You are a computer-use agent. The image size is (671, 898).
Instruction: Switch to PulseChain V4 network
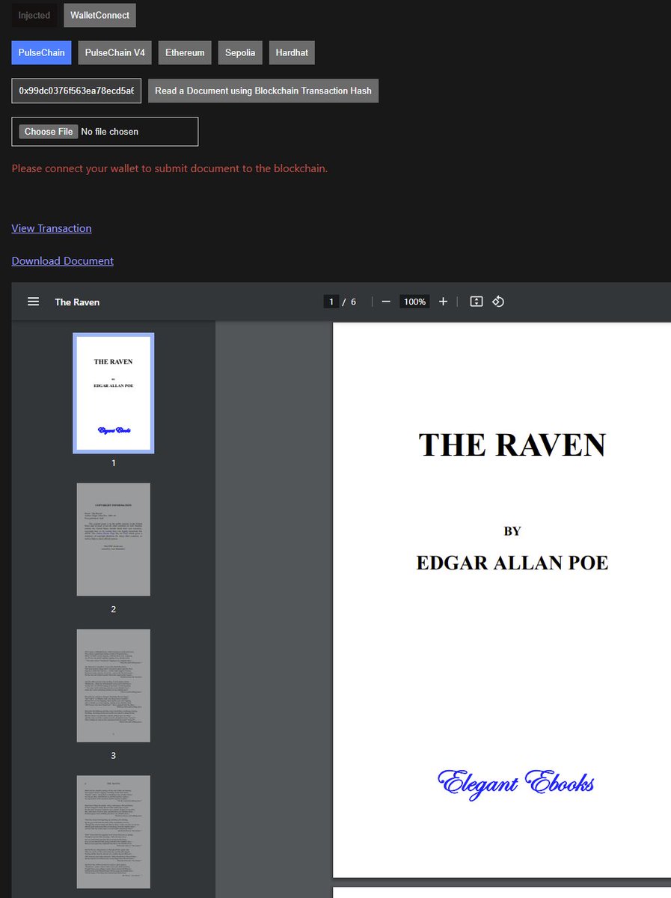point(114,53)
